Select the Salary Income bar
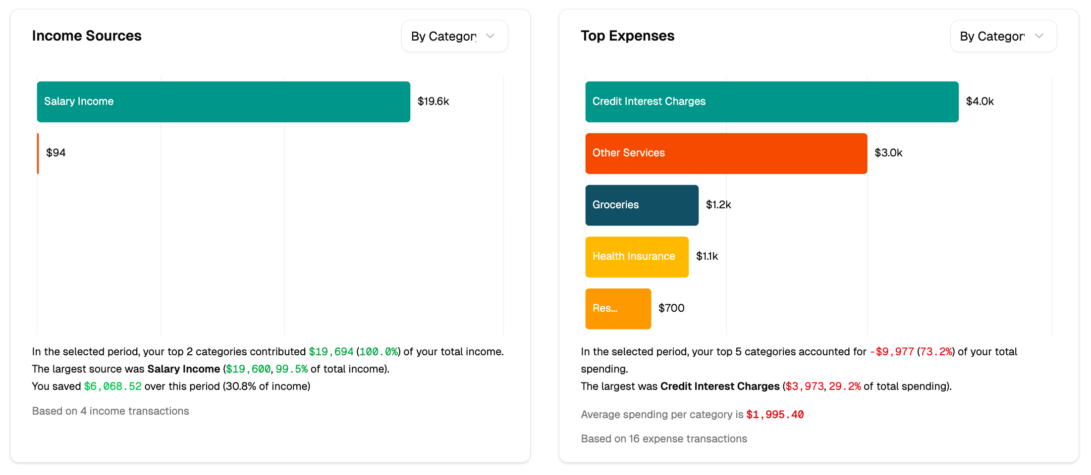Image resolution: width=1091 pixels, height=475 pixels. 223,101
